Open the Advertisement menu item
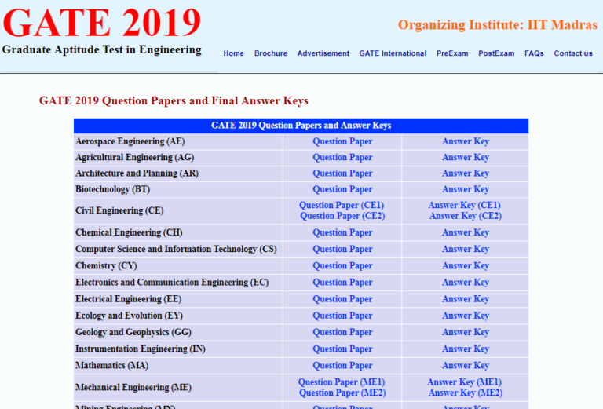 [x=323, y=53]
